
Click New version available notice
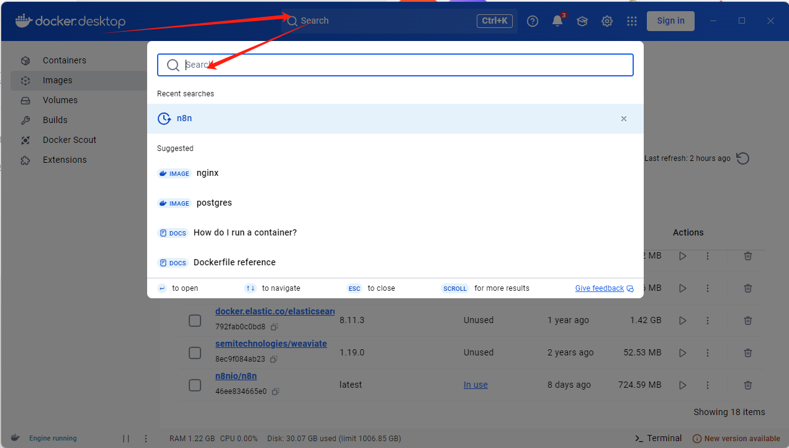pyautogui.click(x=736, y=438)
